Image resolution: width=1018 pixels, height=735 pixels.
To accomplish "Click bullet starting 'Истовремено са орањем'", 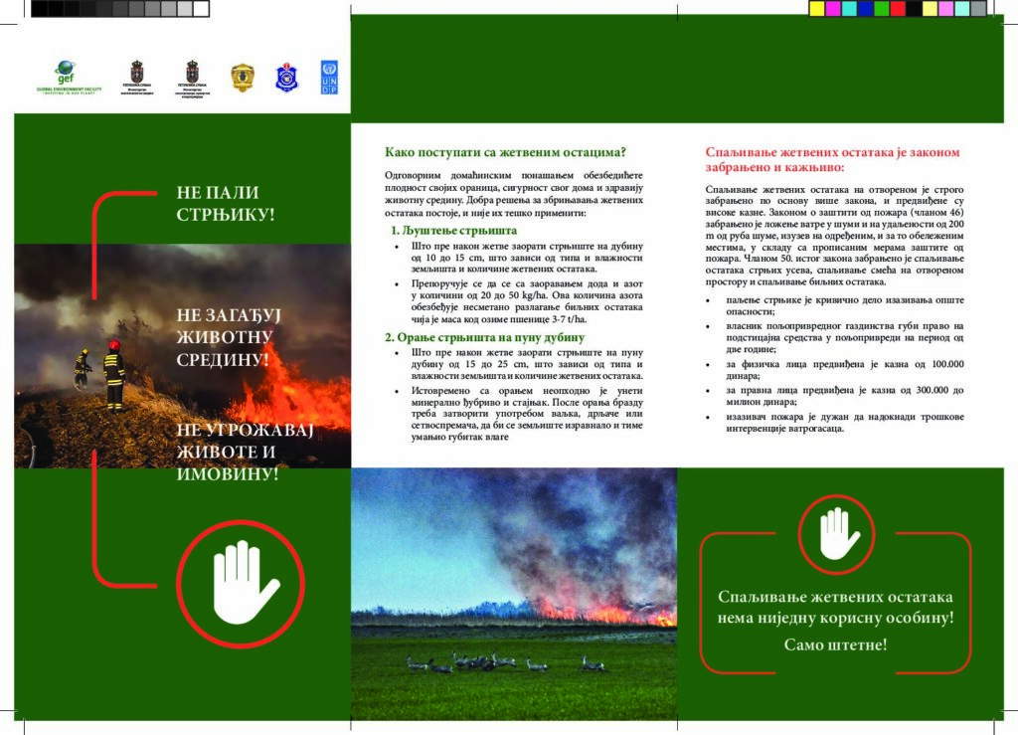I will point(527,414).
